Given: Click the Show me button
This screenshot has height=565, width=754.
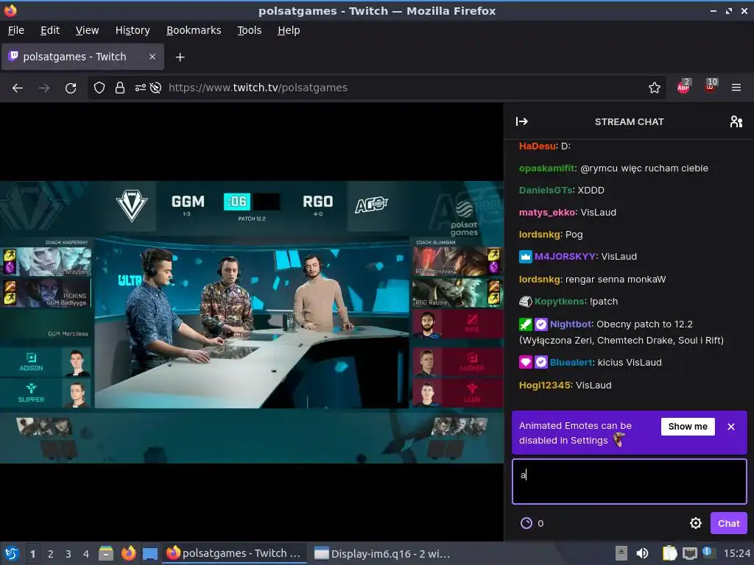Looking at the screenshot, I should tap(688, 427).
